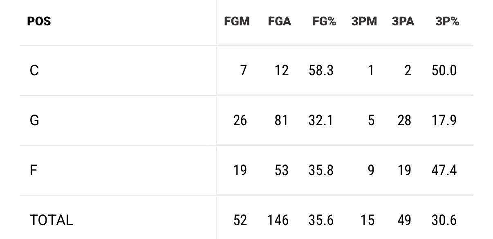Select forwards' FG% value 35.8
Screen dimensions: 493x239
pyautogui.click(x=321, y=170)
